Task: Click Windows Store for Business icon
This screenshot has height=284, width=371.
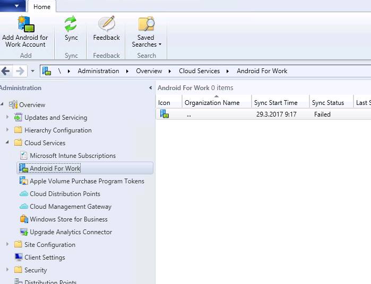Action: [x=23, y=219]
